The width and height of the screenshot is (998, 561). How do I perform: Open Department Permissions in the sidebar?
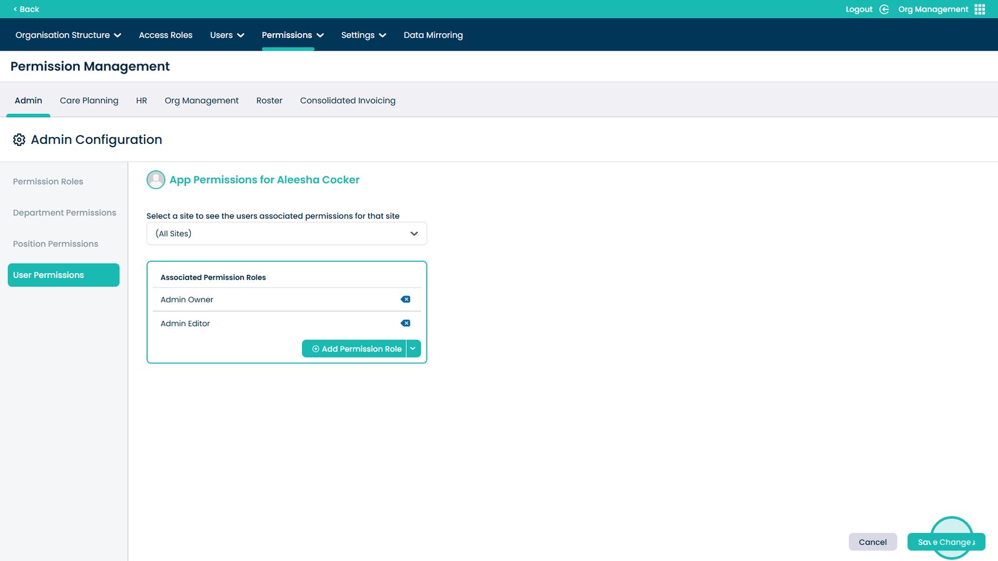pyautogui.click(x=65, y=213)
